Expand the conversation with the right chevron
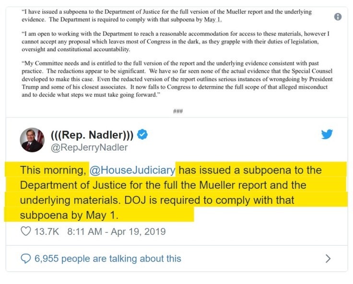Image resolution: width=353 pixels, height=284 pixels. (x=328, y=259)
